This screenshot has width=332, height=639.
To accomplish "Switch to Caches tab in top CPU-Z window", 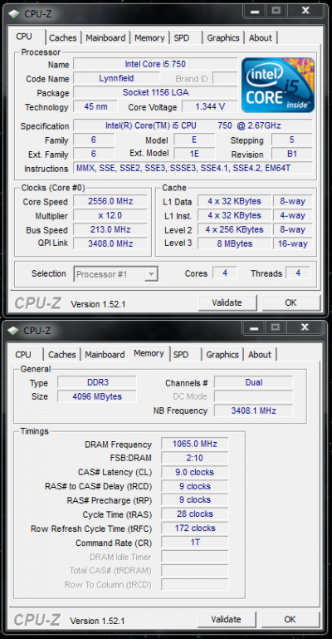I will 63,38.
